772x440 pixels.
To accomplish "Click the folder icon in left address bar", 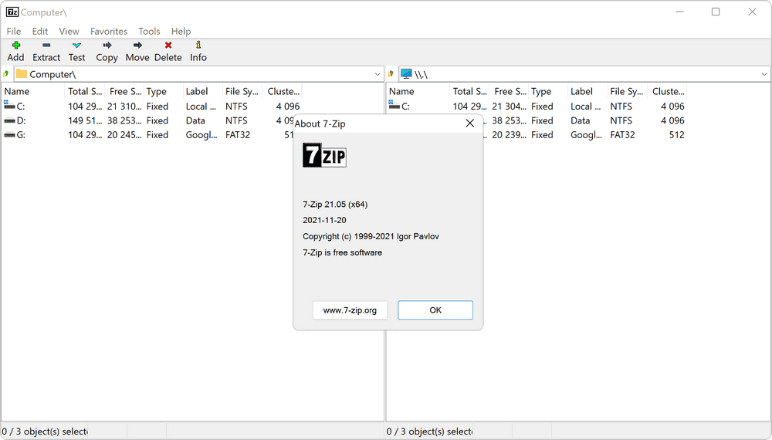I will pyautogui.click(x=21, y=74).
